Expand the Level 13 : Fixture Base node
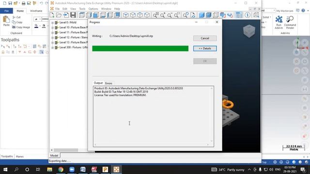This screenshot has width=310, height=174. [x=52, y=43]
